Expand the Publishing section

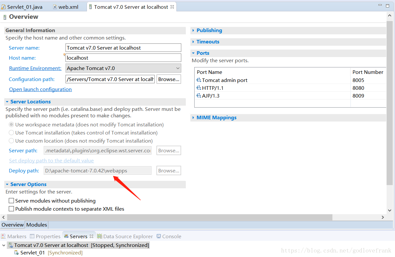point(193,30)
